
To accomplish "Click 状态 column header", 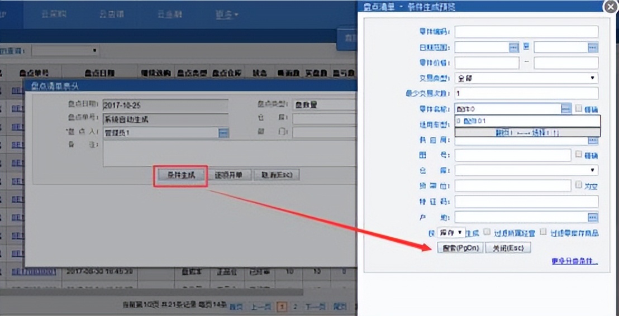I will [259, 73].
